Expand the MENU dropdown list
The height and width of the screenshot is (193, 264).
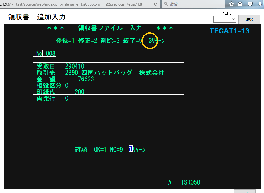click(225, 19)
